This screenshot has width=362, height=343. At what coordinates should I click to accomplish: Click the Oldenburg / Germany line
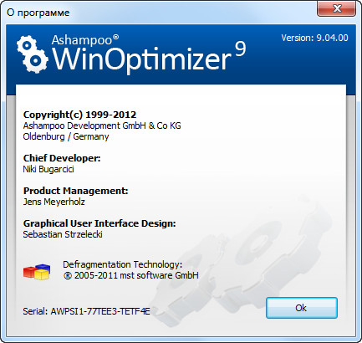[x=66, y=136]
